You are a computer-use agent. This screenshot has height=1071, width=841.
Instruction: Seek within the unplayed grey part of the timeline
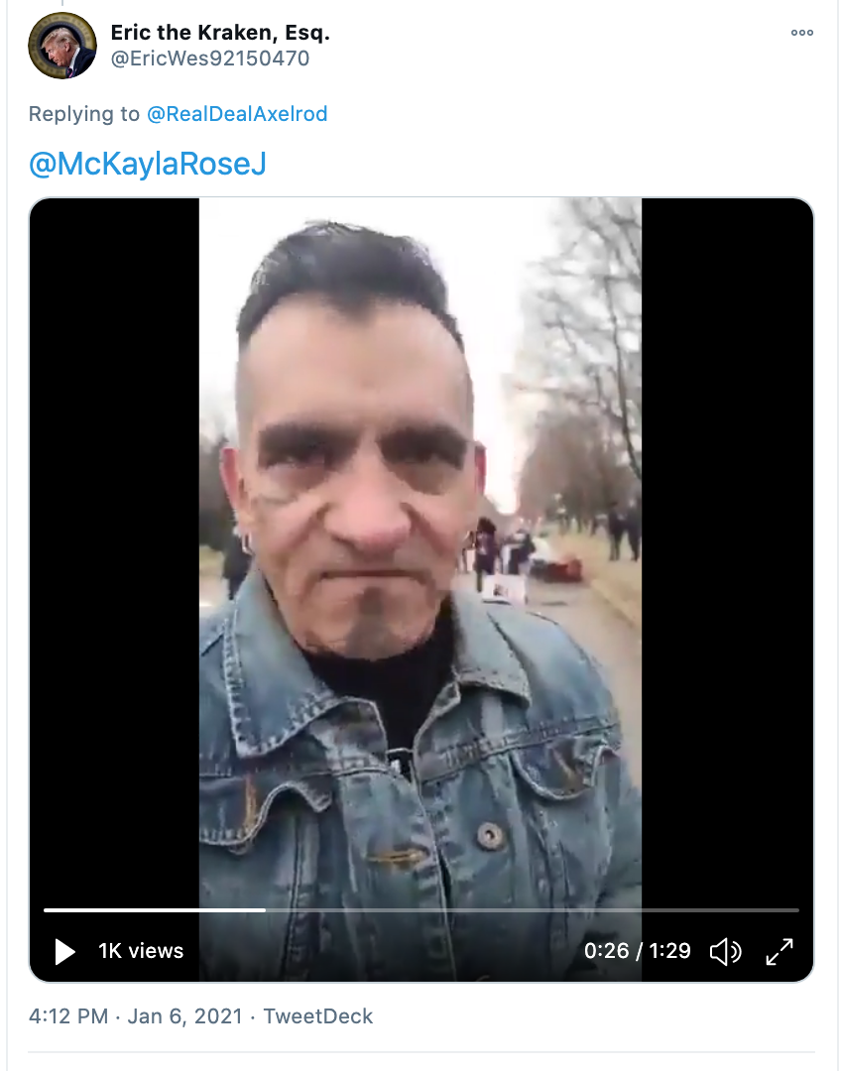(533, 909)
